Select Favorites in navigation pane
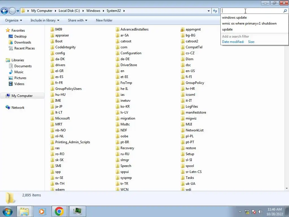 [18, 31]
